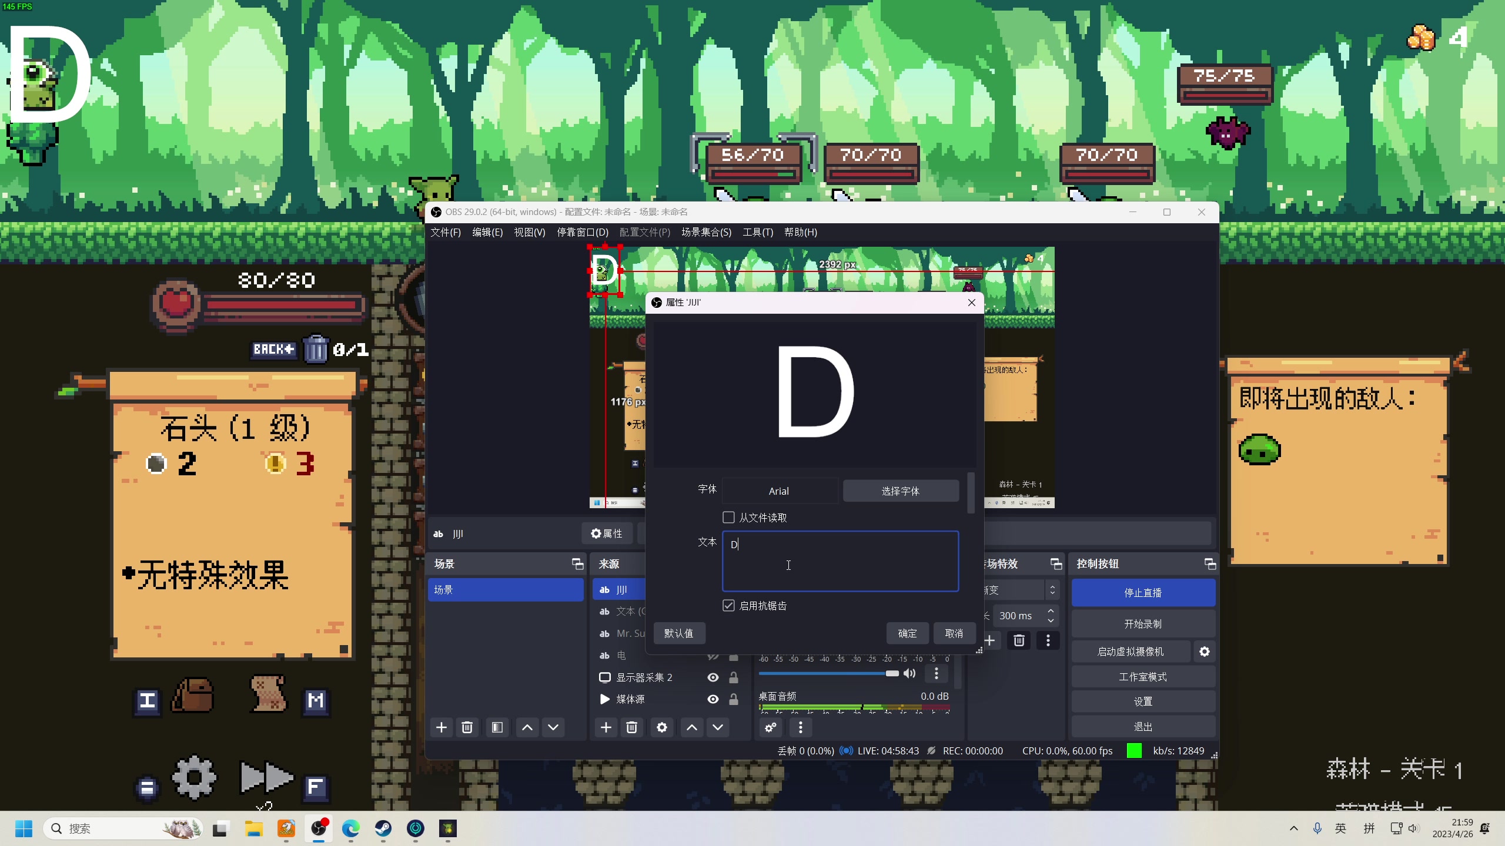Viewport: 1505px width, 846px height.
Task: Open the game's map scroll icon
Action: click(x=269, y=694)
